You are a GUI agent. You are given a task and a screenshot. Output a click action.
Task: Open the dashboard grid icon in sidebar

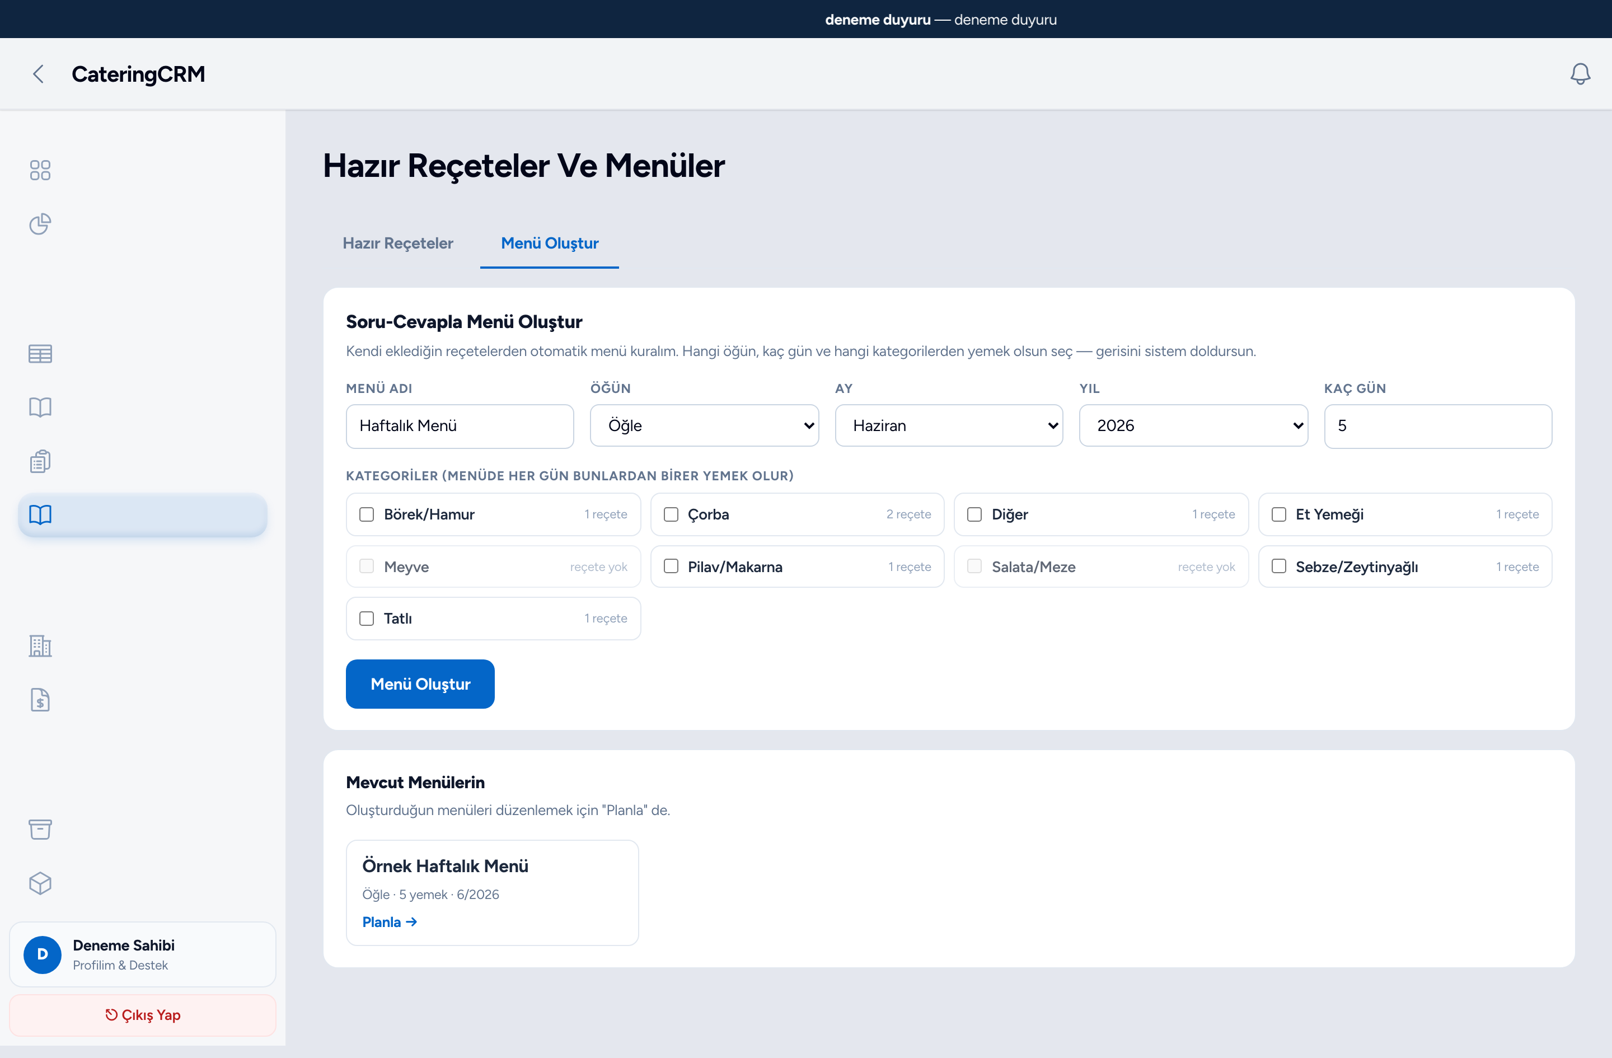pos(40,170)
